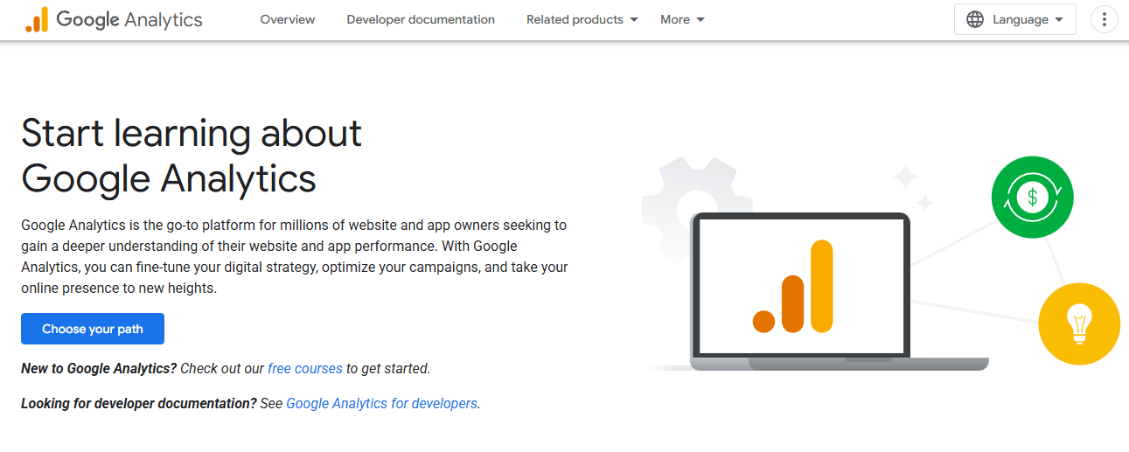The height and width of the screenshot is (452, 1129).
Task: Follow the free courses link
Action: coord(305,368)
